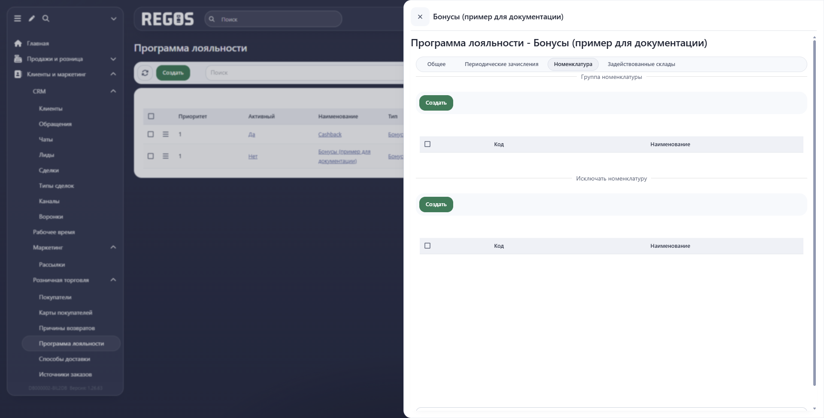
Task: Click the Нет link in Активный column
Action: [x=253, y=156]
